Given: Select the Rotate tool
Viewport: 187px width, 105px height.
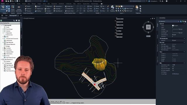Looking at the screenshot, I should coord(96,6).
